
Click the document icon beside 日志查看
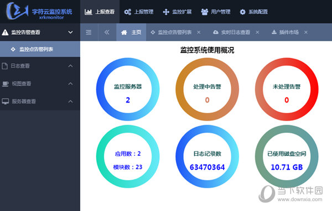click(x=4, y=66)
